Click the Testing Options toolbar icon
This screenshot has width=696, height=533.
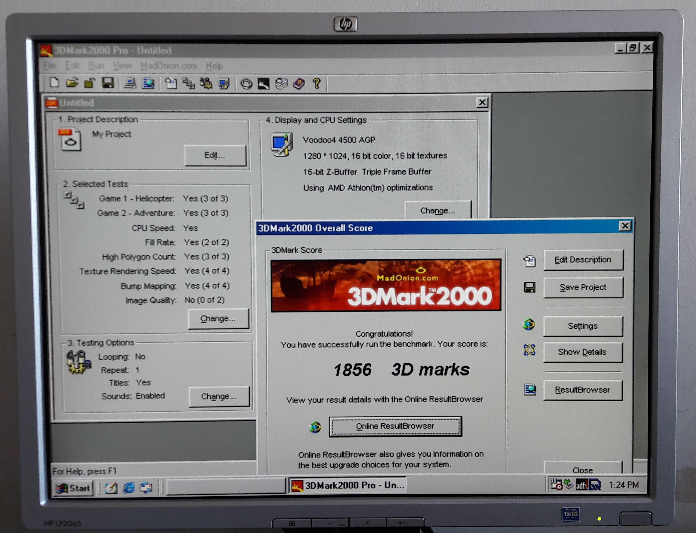tap(206, 84)
